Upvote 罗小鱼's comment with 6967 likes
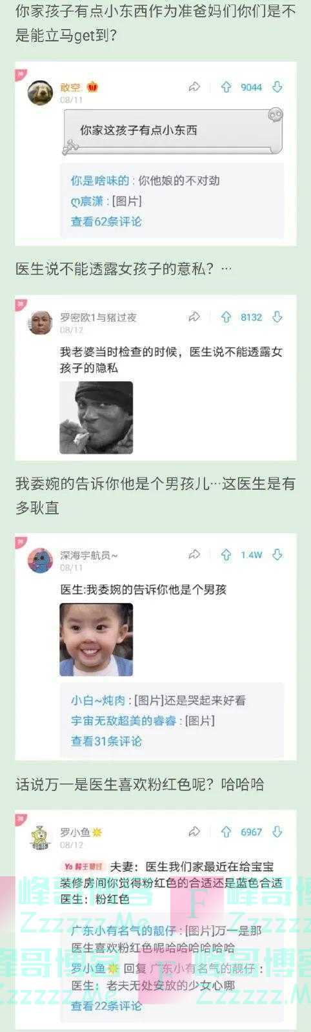Image resolution: width=311 pixels, height=1032 pixels. point(226,832)
